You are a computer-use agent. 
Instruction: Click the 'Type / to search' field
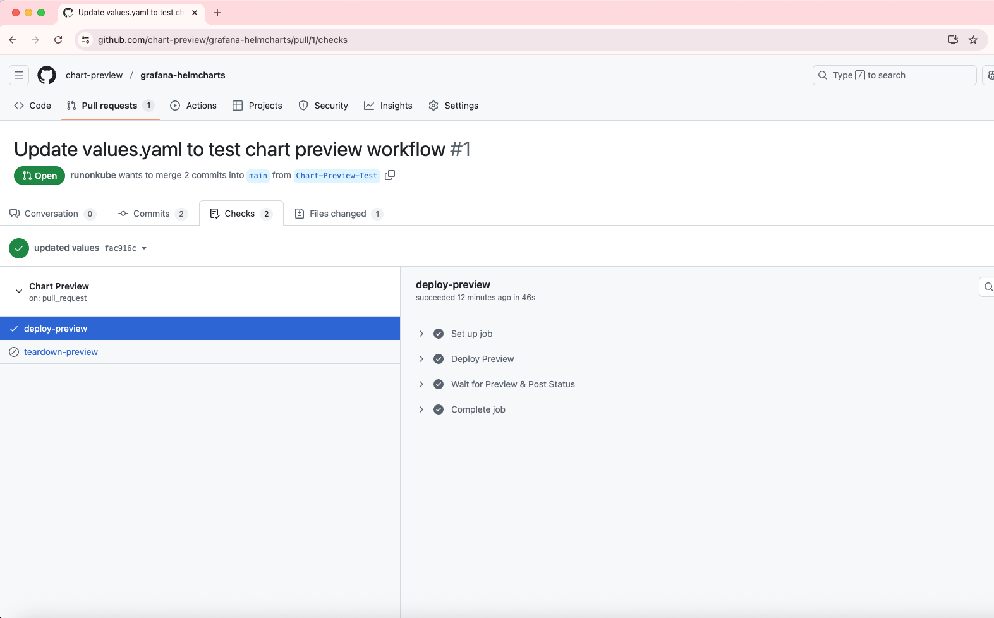point(894,75)
